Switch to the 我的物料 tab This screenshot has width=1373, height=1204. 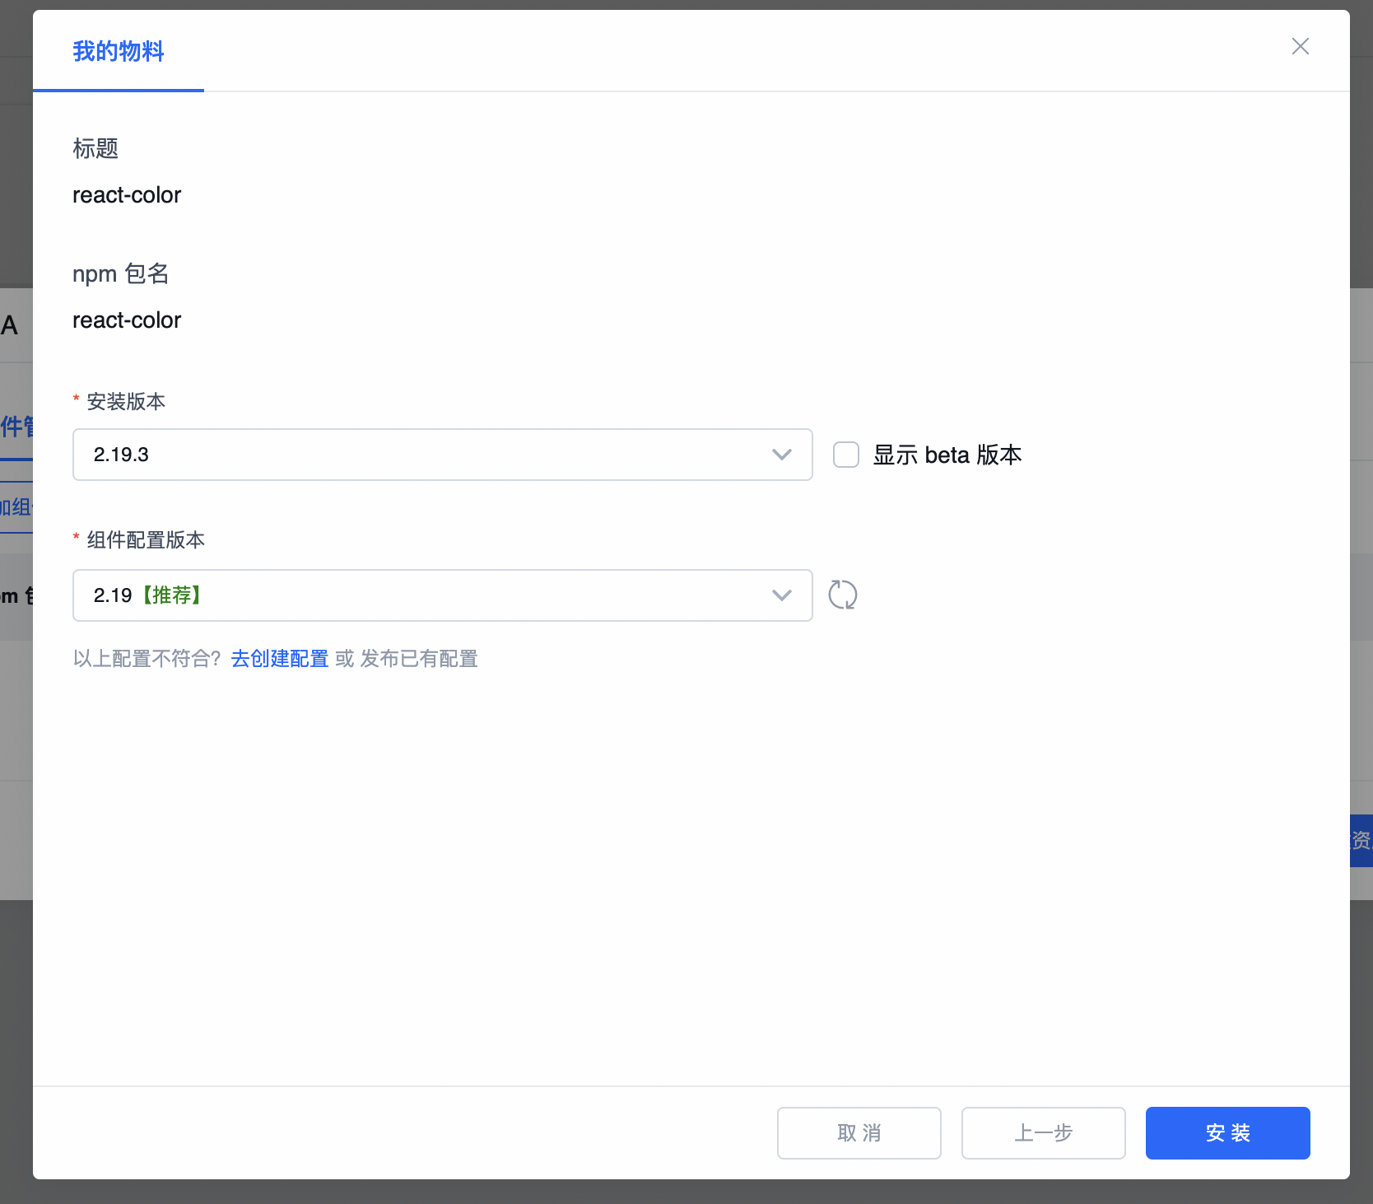pyautogui.click(x=119, y=52)
